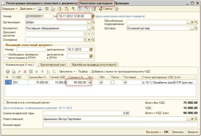The height and width of the screenshot is (136, 201).
Task: Click the OK button
Action: pos(166,132)
